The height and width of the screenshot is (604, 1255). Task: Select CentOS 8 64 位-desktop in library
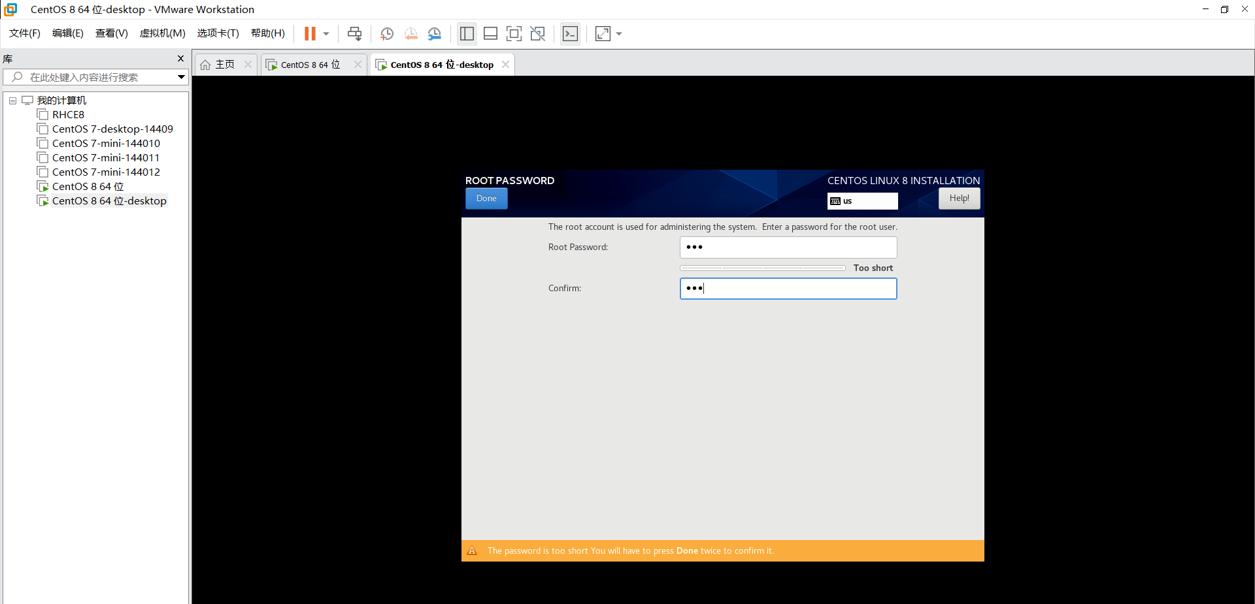pos(109,201)
